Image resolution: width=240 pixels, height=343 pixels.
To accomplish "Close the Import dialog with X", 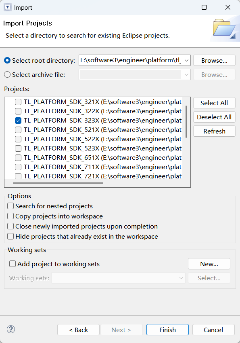I will click(228, 7).
